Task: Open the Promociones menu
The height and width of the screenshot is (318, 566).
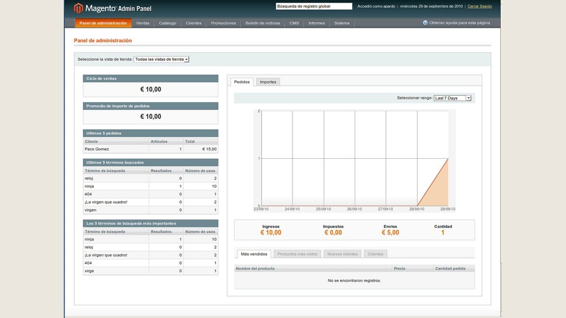Action: 224,23
